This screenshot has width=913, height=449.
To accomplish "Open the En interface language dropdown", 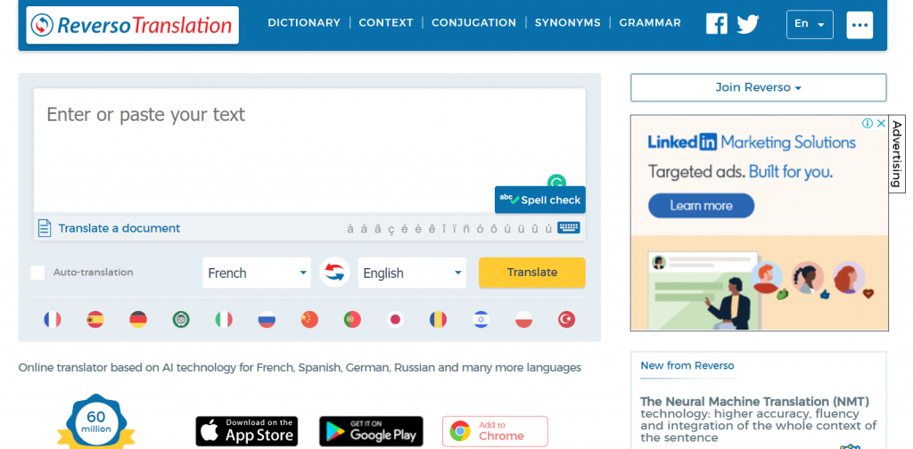I will 810,24.
